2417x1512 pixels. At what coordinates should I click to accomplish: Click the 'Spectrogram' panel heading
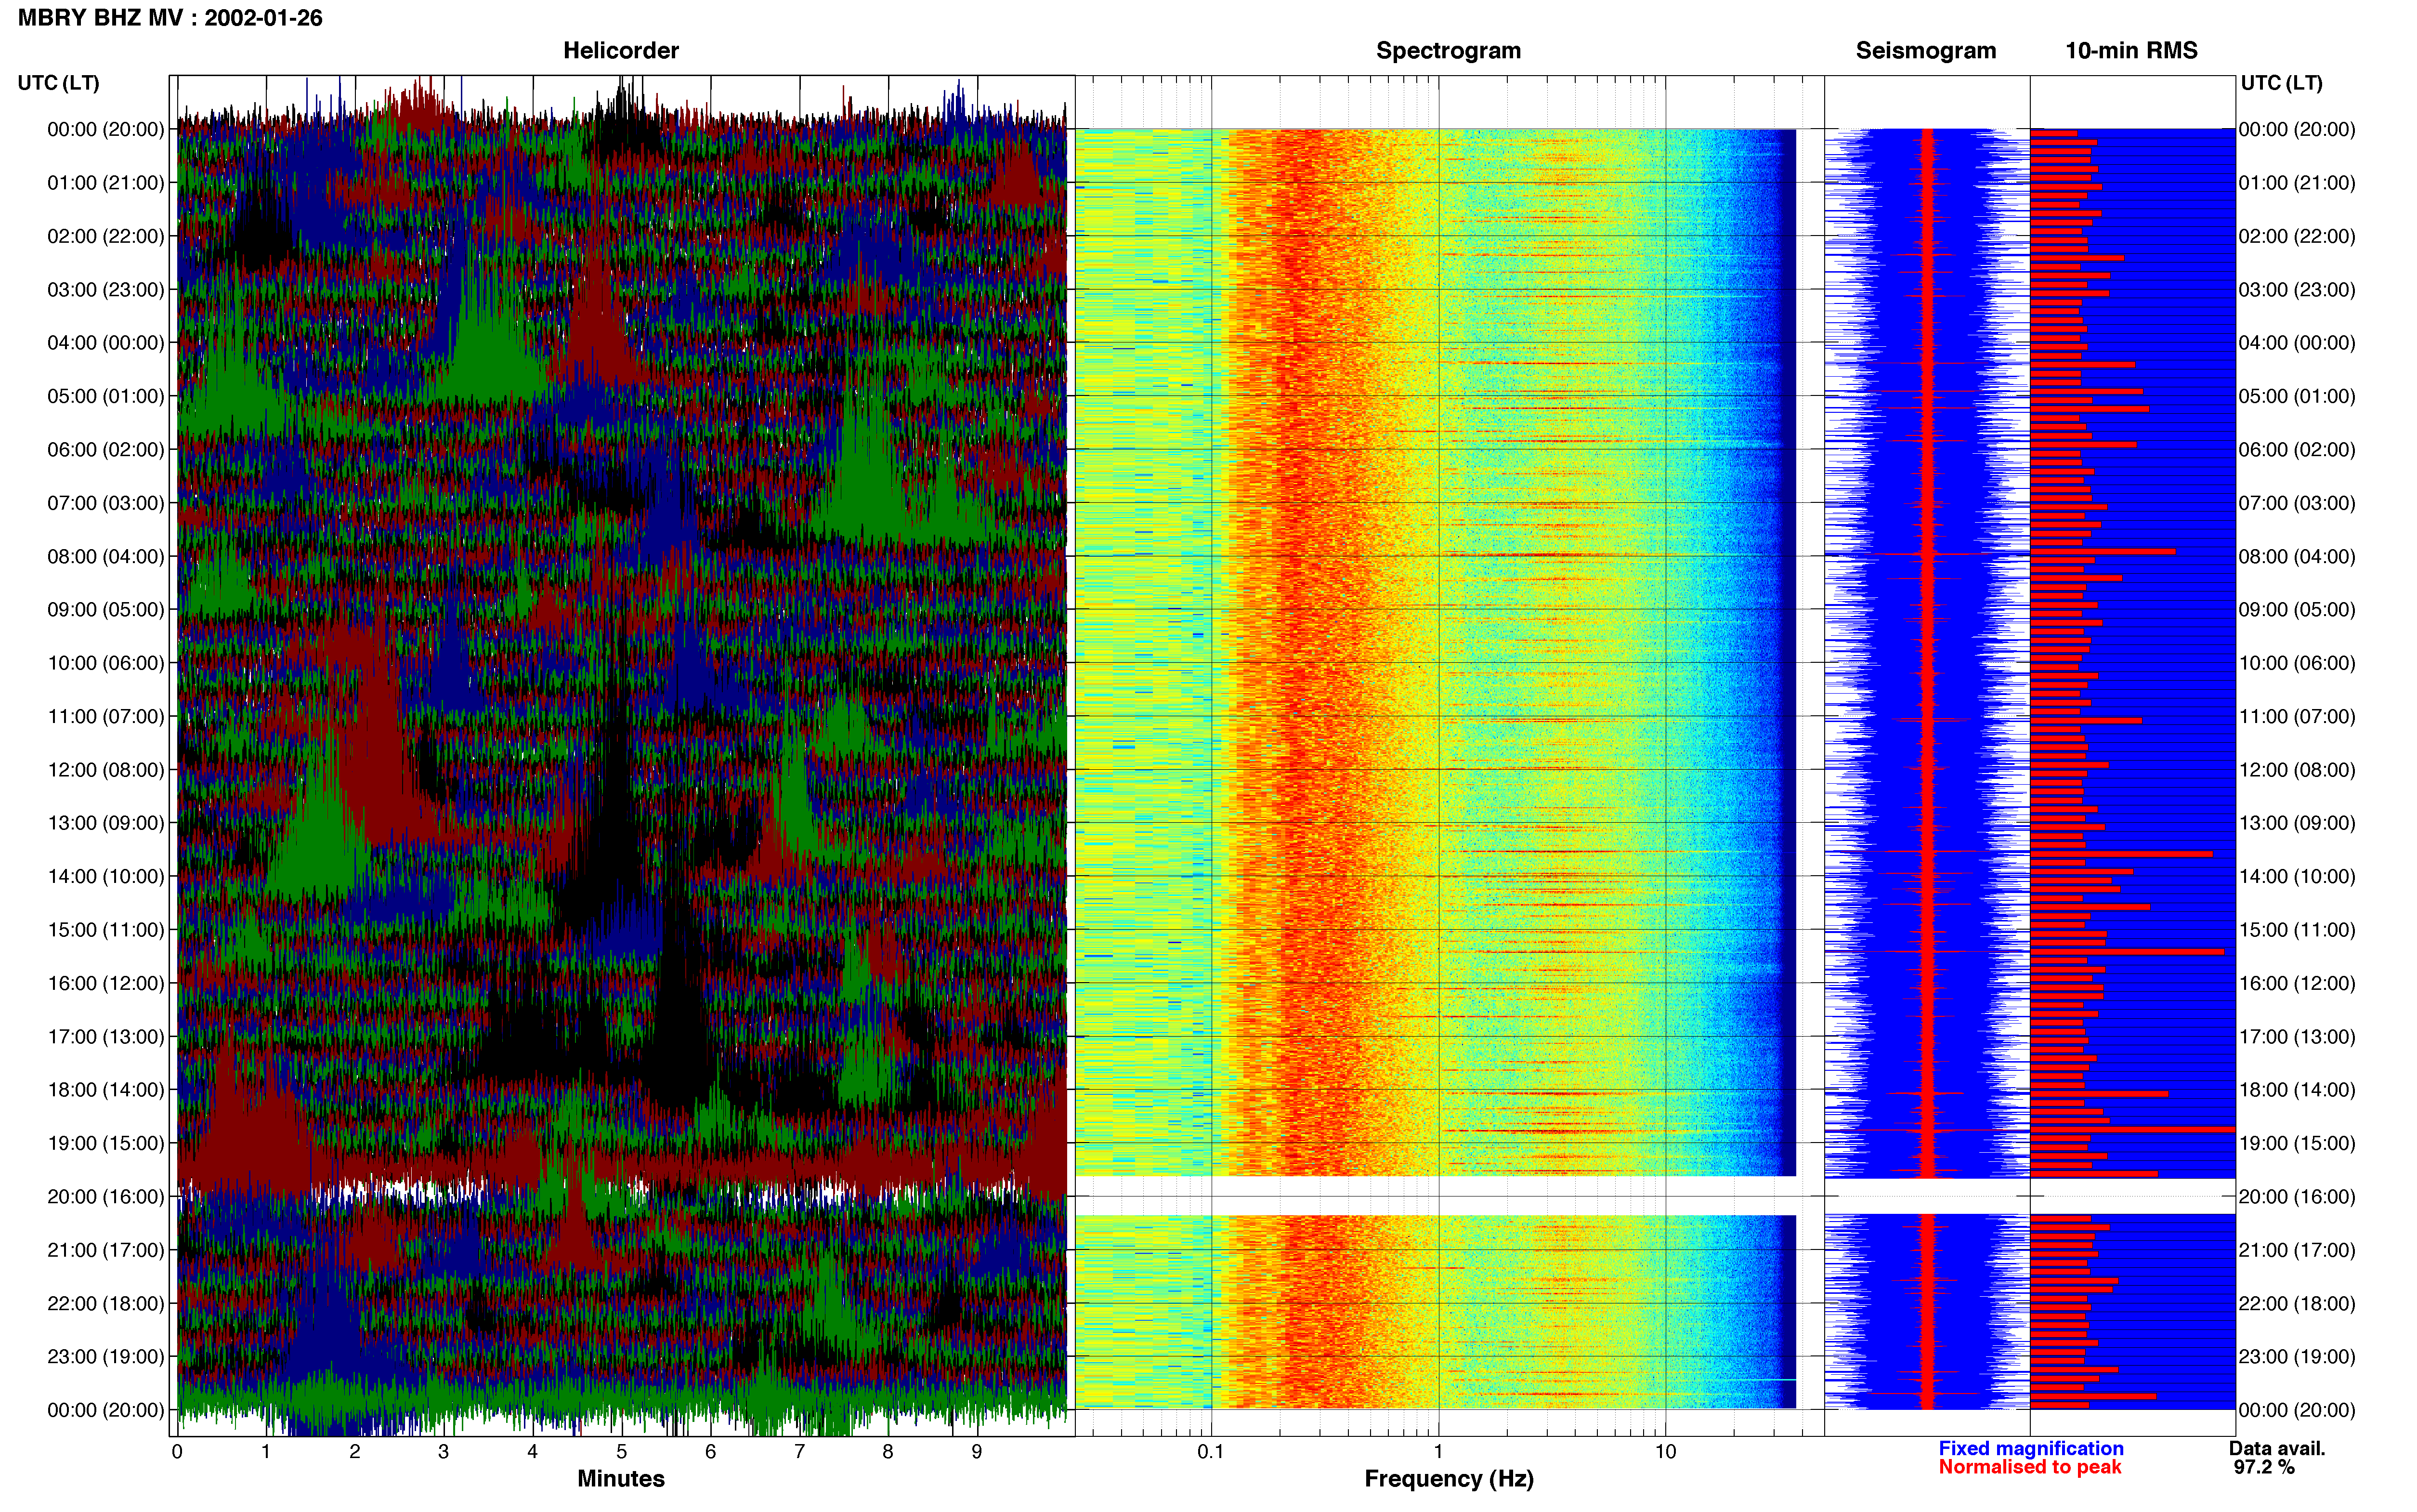click(x=1449, y=51)
